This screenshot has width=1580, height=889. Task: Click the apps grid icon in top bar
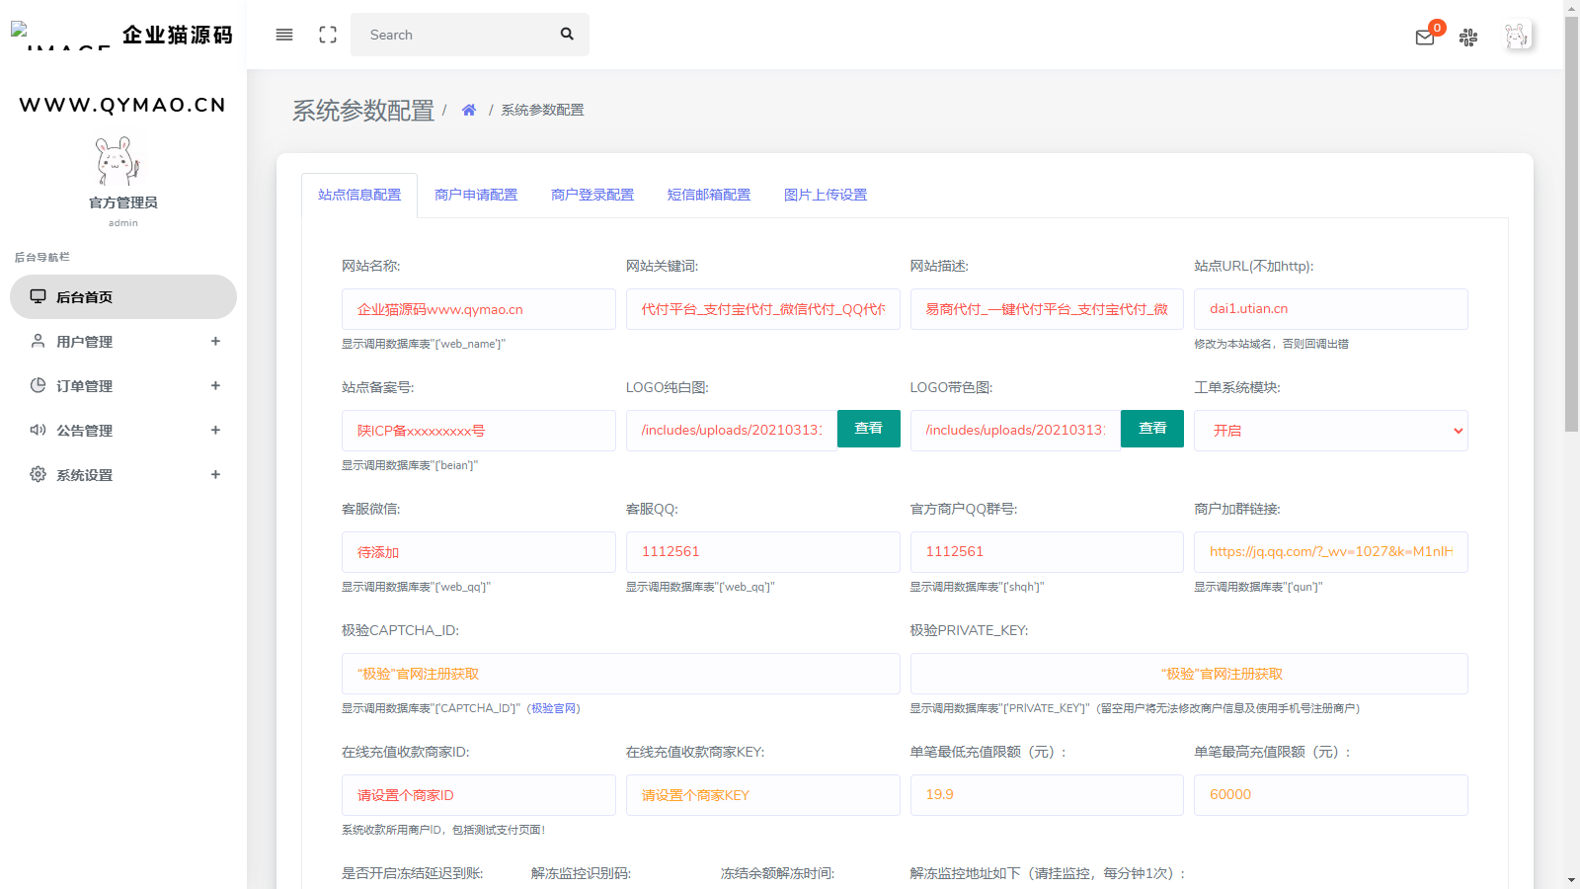click(1468, 37)
